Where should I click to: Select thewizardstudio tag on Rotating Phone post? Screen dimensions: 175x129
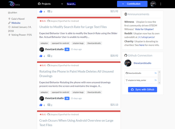(x=94, y=92)
